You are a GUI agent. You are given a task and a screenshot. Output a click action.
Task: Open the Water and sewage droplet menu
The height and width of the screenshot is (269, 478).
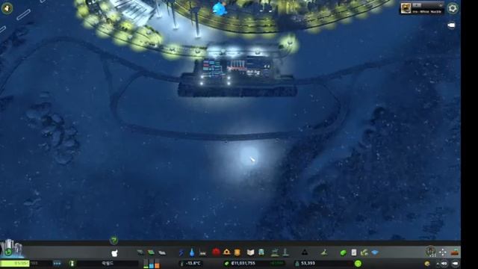[192, 253]
